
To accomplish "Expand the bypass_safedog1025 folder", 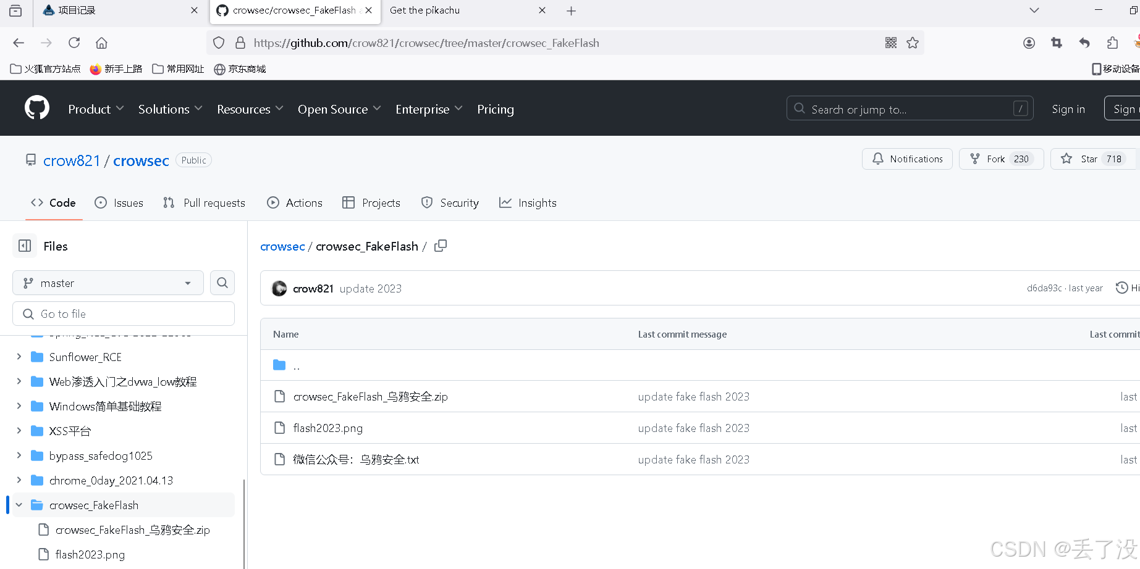I will (19, 455).
